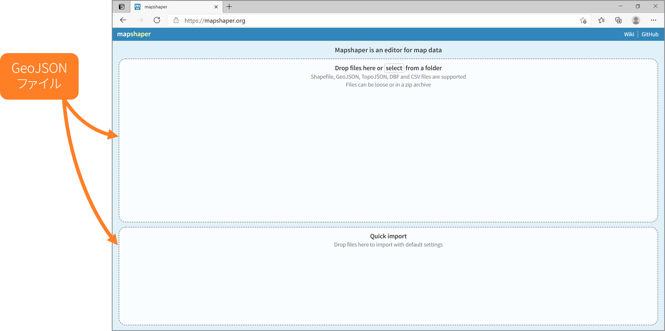
Task: Open the GitHub link
Action: 650,34
